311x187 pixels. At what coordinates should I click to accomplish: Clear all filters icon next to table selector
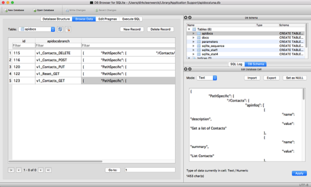(68, 29)
